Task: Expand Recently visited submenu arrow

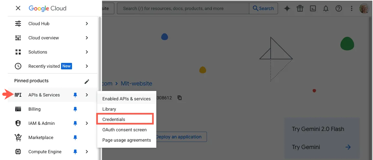Action: 87,66
